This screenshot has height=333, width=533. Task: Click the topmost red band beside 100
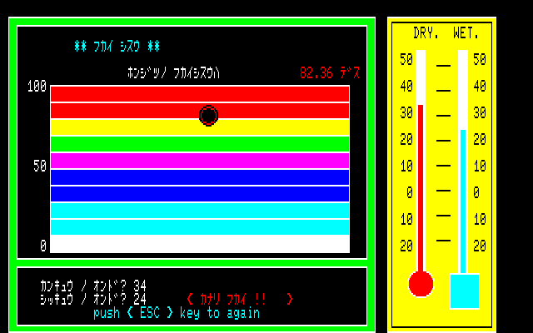(200, 94)
